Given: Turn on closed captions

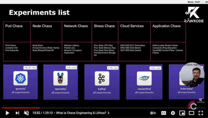Looking at the screenshot, I should [164, 113].
